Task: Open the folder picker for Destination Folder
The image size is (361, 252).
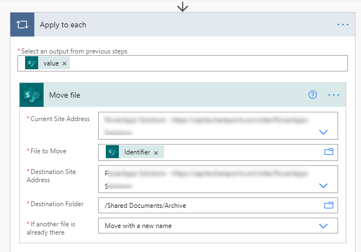Action: [x=328, y=205]
